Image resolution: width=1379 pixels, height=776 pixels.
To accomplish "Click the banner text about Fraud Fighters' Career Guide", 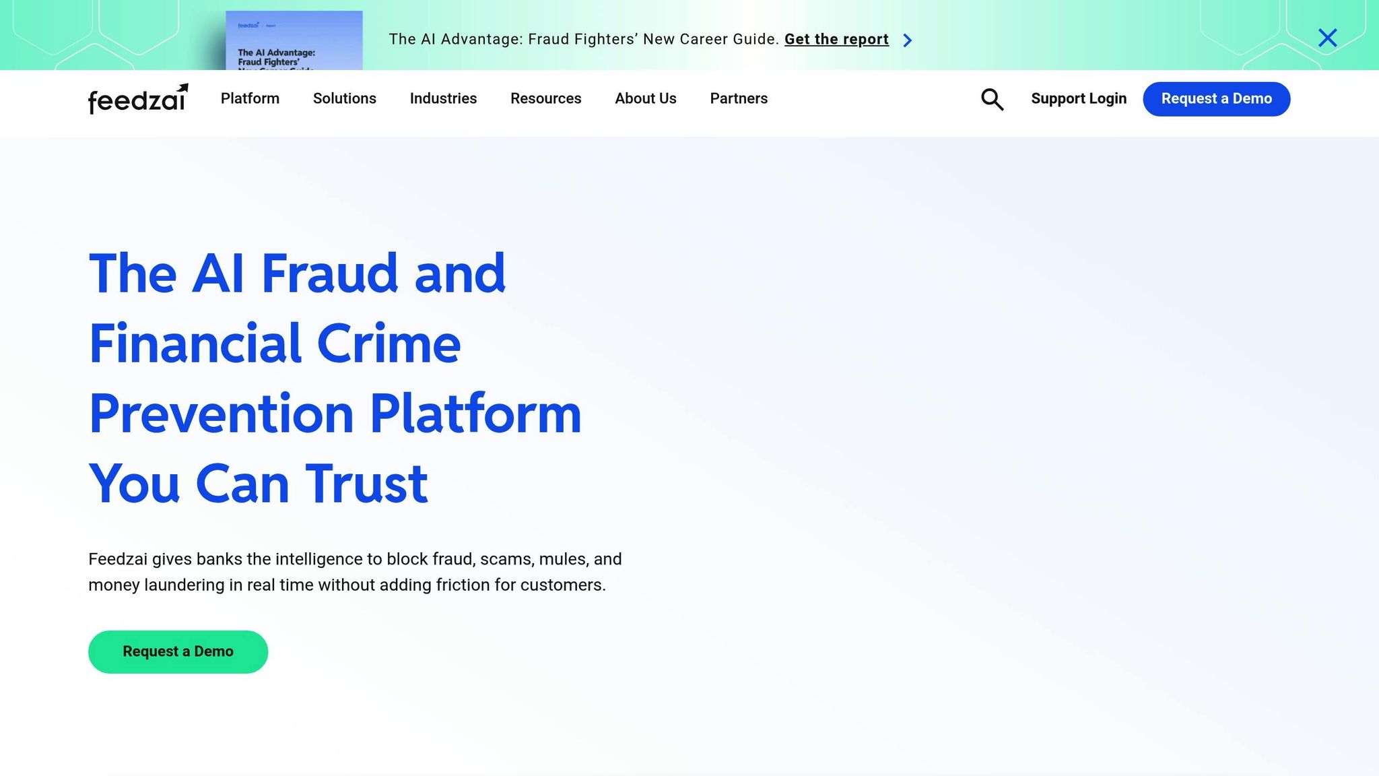I will click(x=584, y=39).
